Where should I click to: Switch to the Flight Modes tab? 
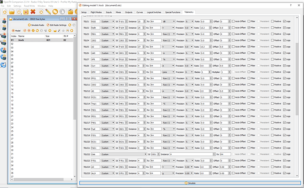click(x=96, y=12)
